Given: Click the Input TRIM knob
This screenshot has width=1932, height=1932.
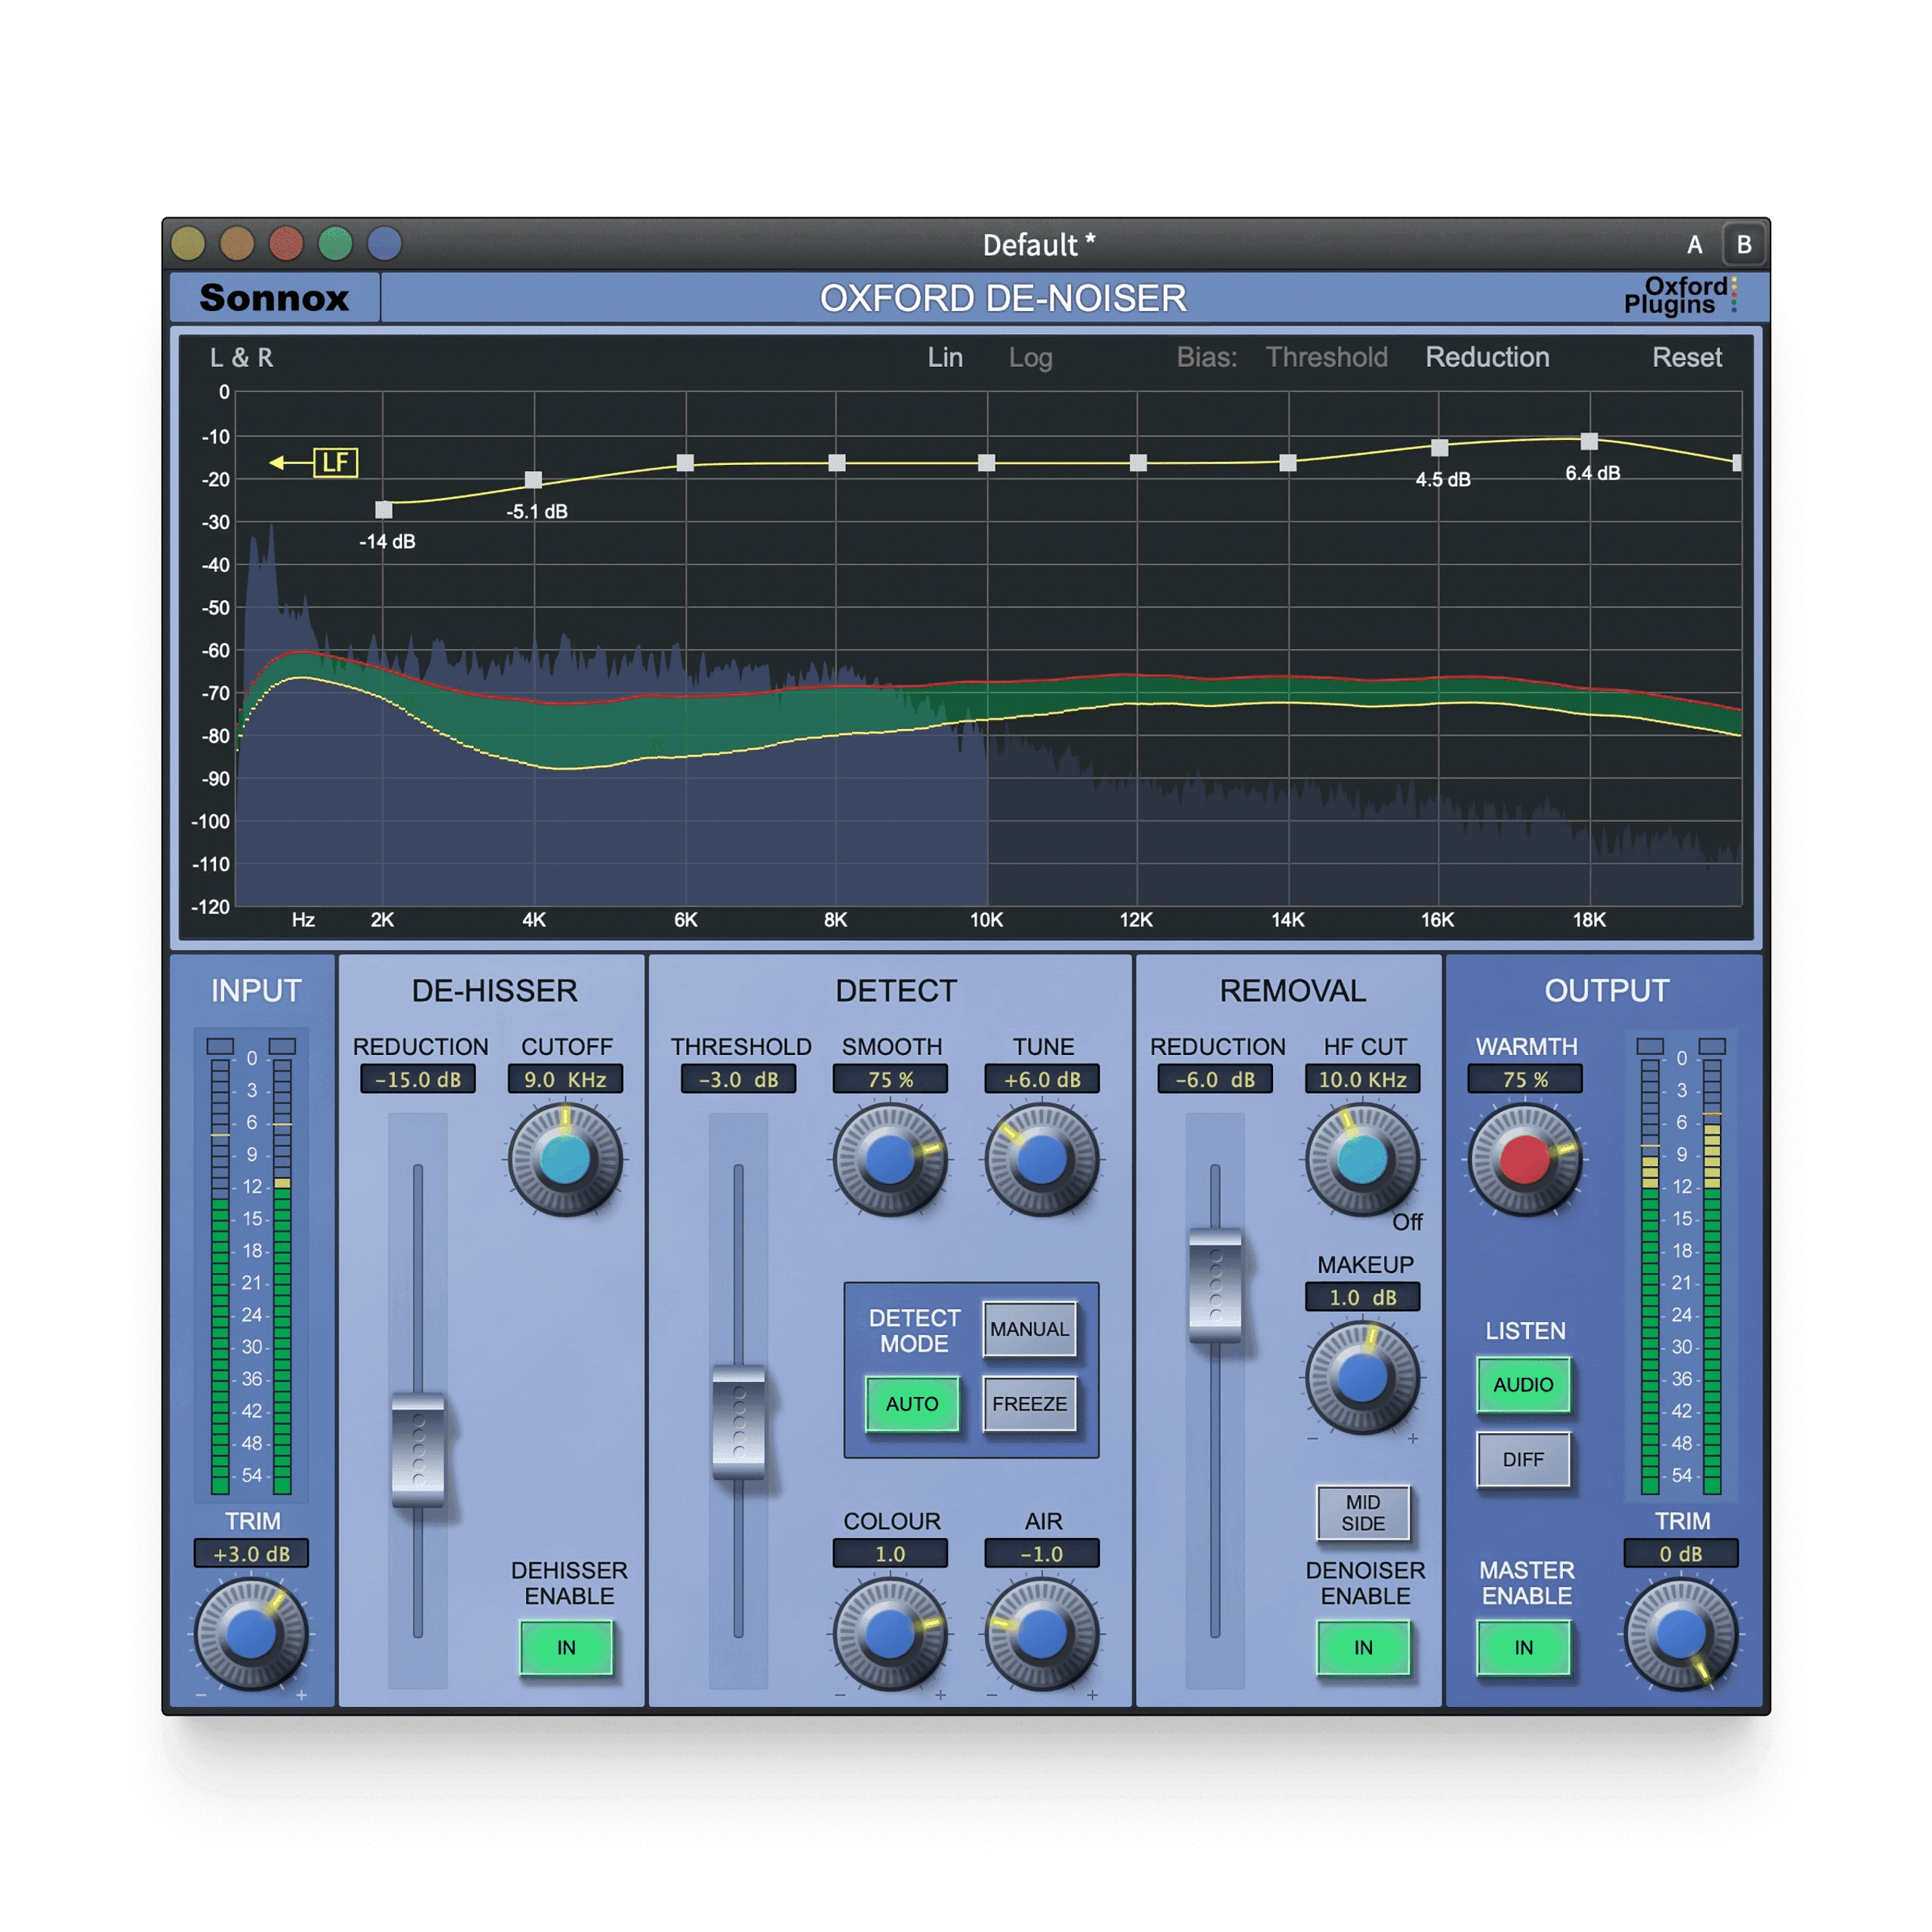Looking at the screenshot, I should [251, 1634].
